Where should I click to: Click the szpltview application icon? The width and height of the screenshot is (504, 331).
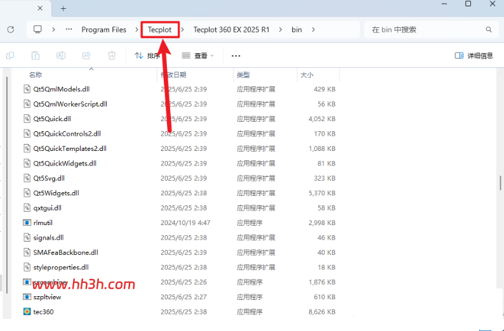pos(27,297)
